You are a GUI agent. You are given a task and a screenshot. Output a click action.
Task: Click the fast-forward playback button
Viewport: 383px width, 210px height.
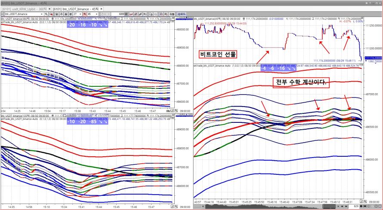(346, 206)
